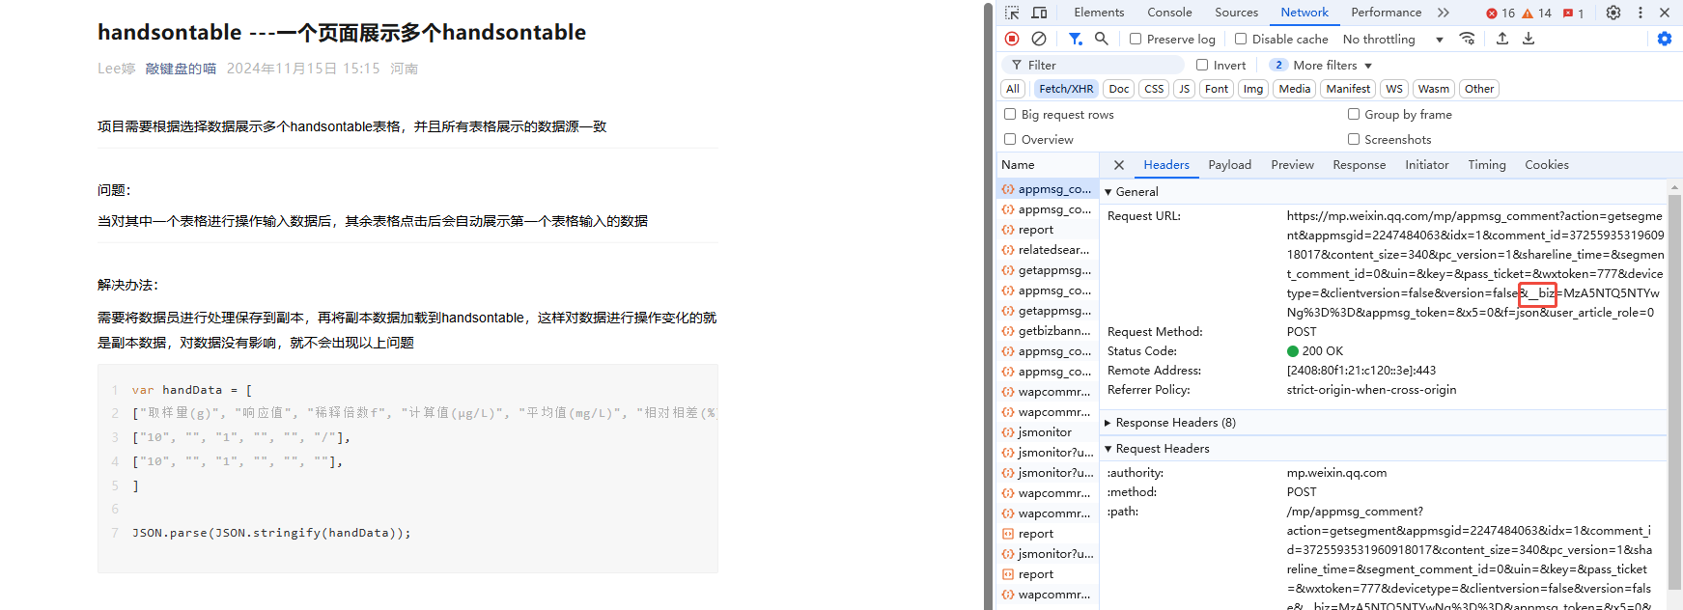
Task: Filter requests by Manifest type
Action: tap(1348, 89)
